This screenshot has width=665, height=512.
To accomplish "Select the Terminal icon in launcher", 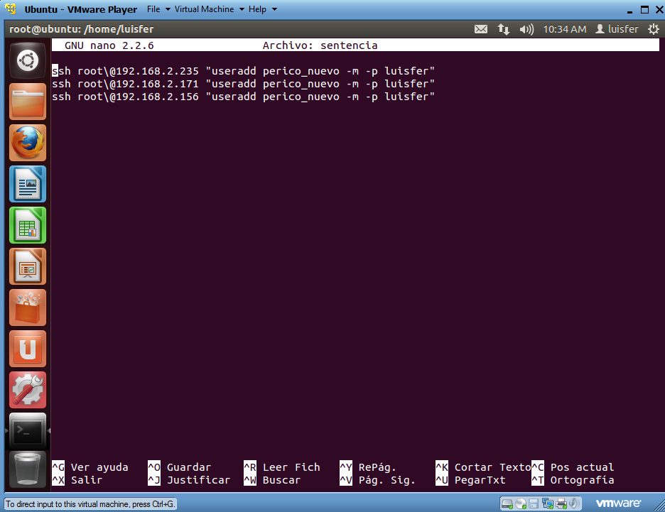I will 28,430.
